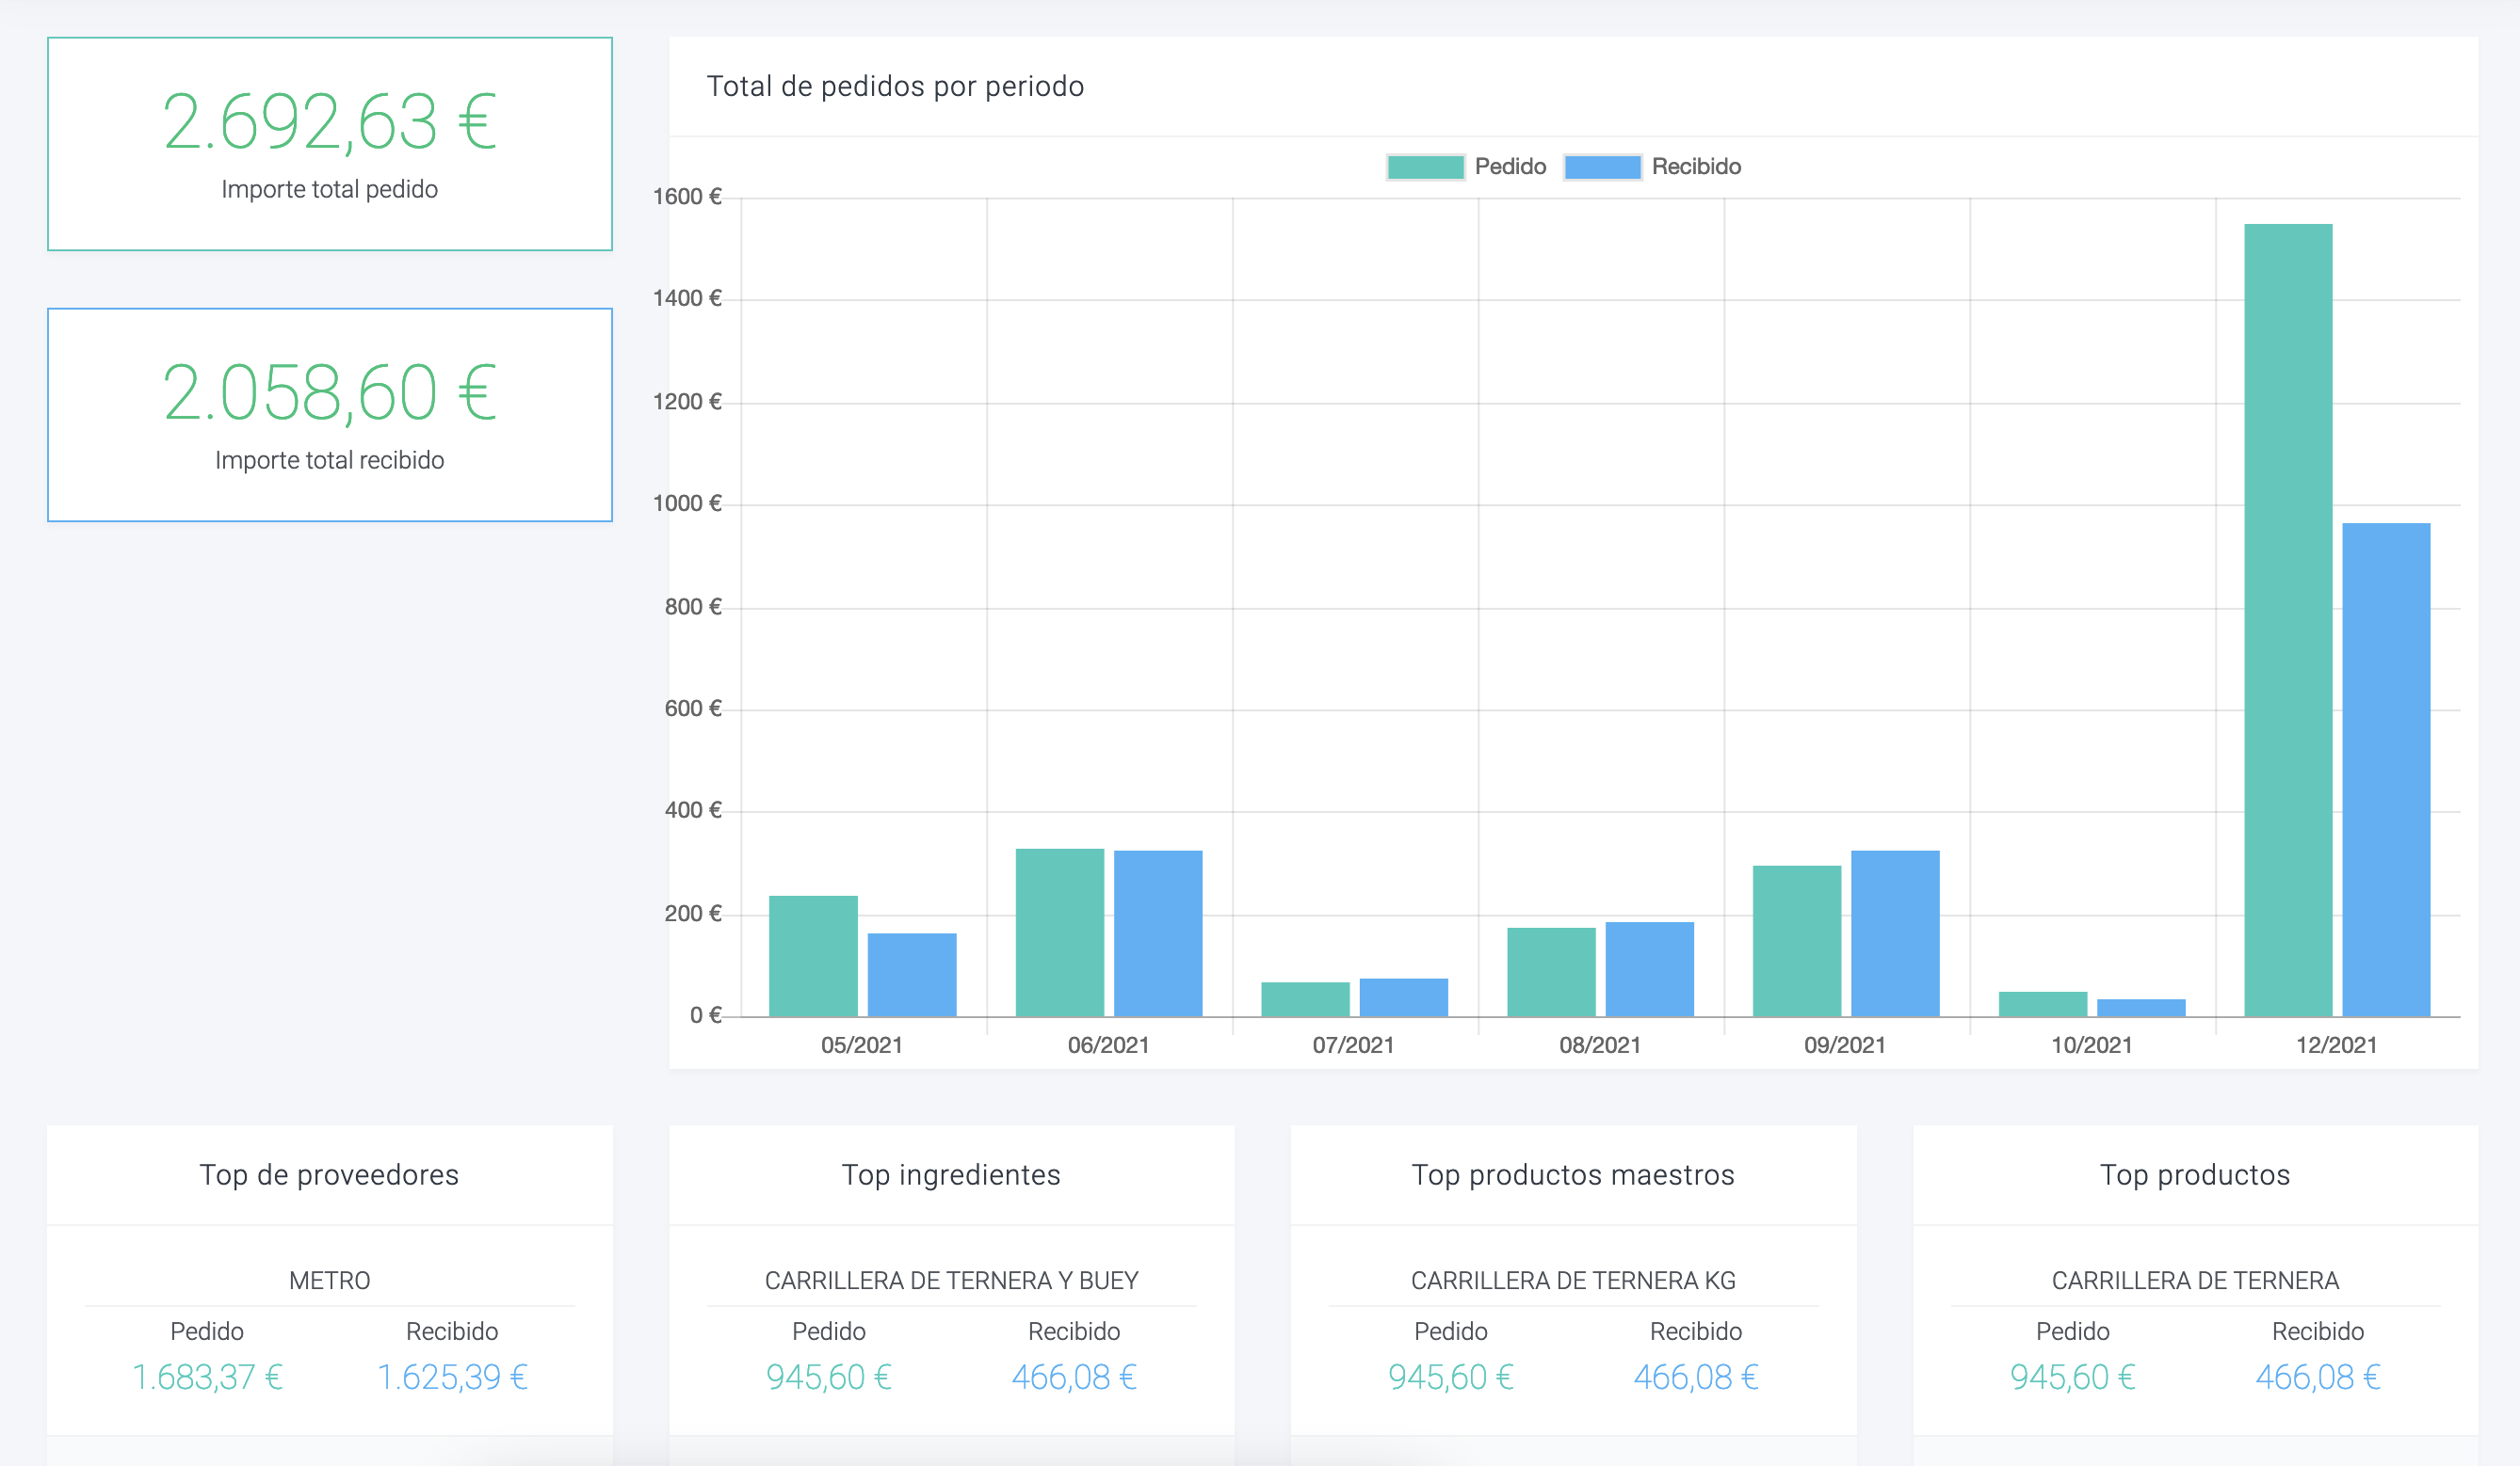
Task: Click METRO's 1.683,37 € Pedido amount
Action: coord(207,1377)
